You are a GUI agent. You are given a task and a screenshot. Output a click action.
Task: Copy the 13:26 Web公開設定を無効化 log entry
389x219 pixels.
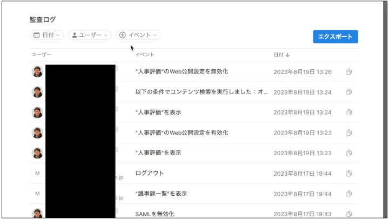(x=349, y=72)
